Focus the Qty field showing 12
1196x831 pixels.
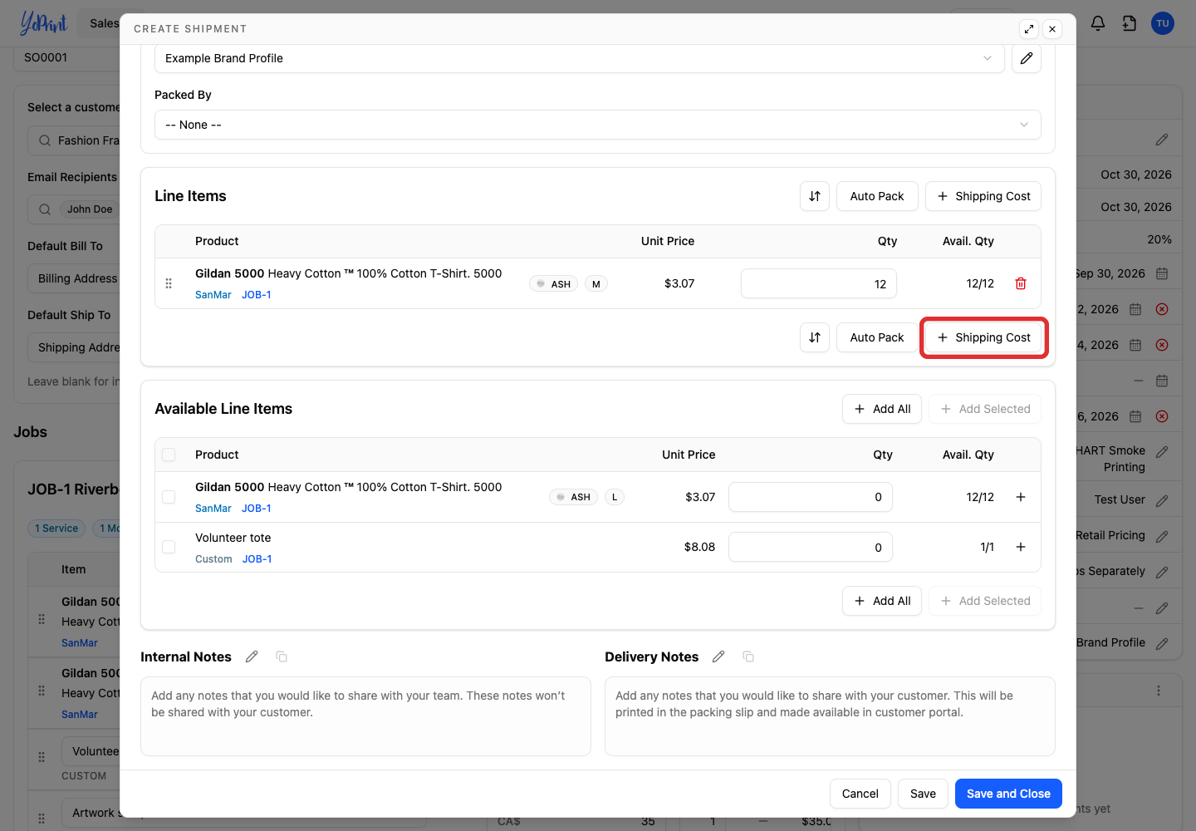[x=819, y=283]
